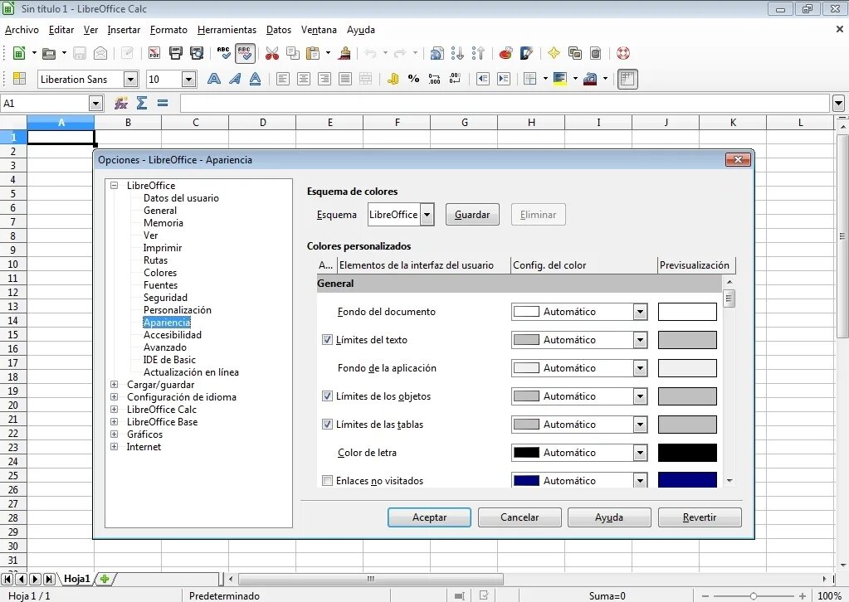This screenshot has width=849, height=602.
Task: Apply bold with the A icon
Action: click(214, 79)
